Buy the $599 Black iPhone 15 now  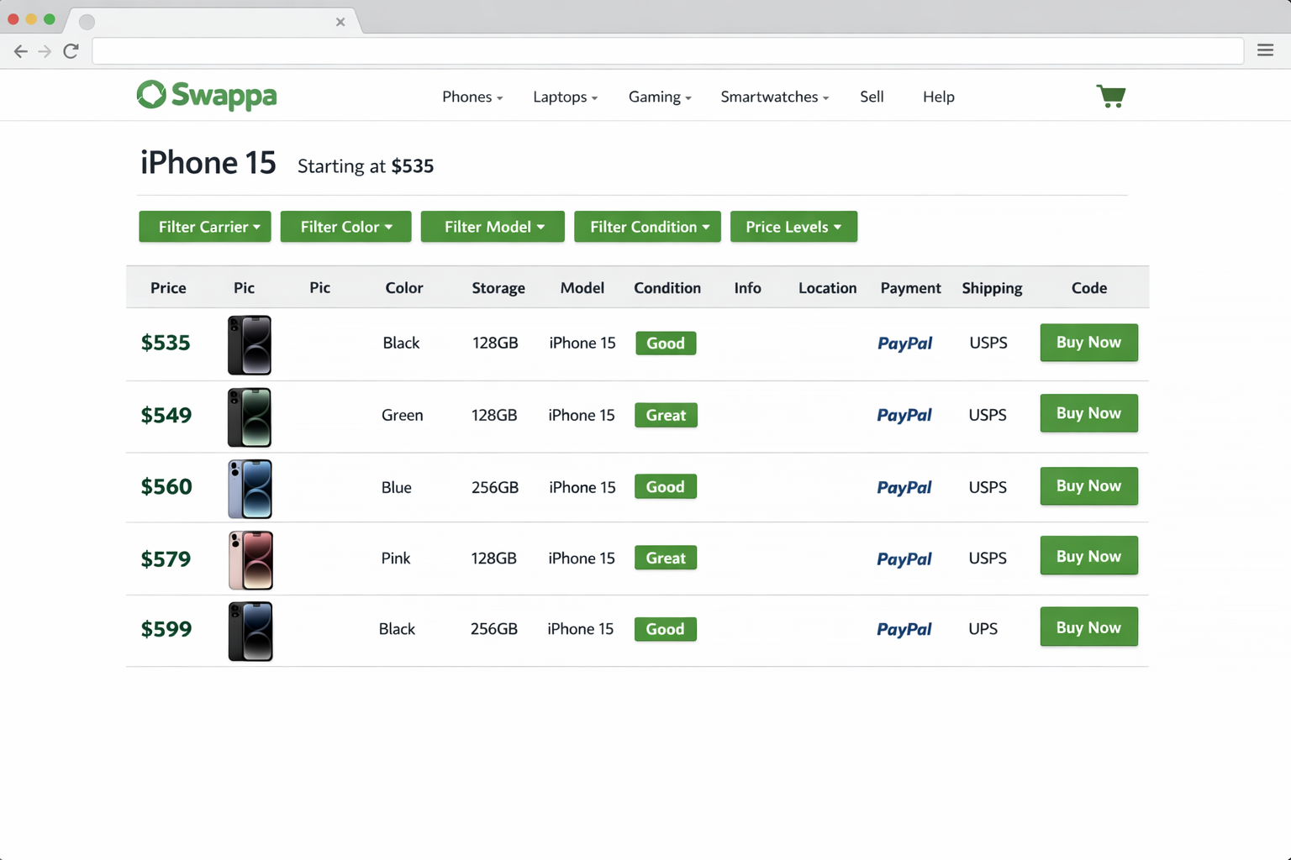(1088, 627)
